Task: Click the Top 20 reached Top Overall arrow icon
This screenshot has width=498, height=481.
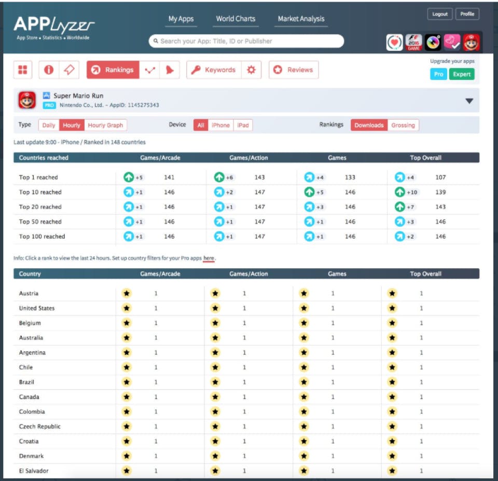Action: pyautogui.click(x=400, y=207)
